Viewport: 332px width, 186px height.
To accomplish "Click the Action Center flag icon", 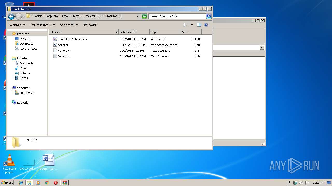I will tap(307, 183).
